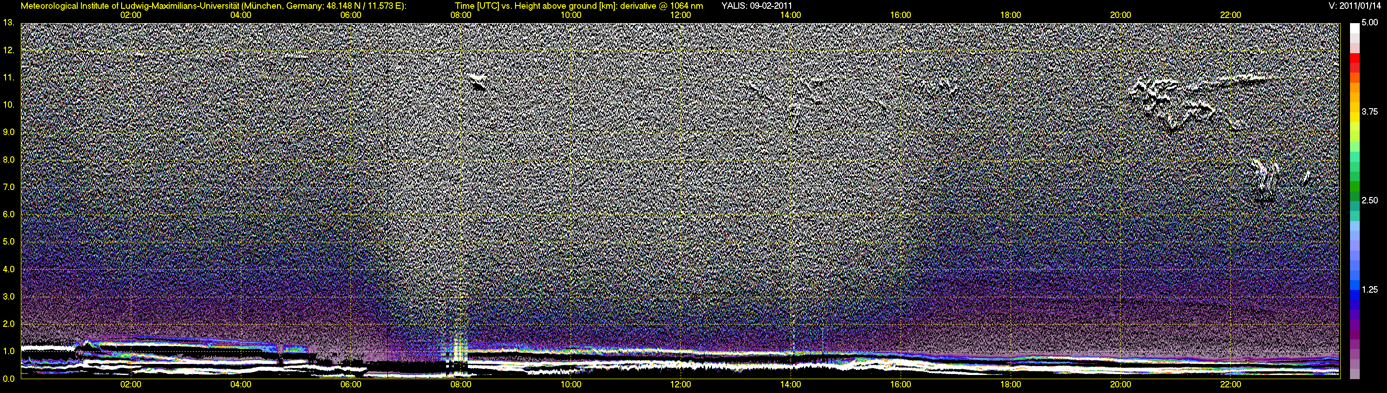Click the 16:00 label on top time axis
1387x393 pixels.
pyautogui.click(x=900, y=15)
